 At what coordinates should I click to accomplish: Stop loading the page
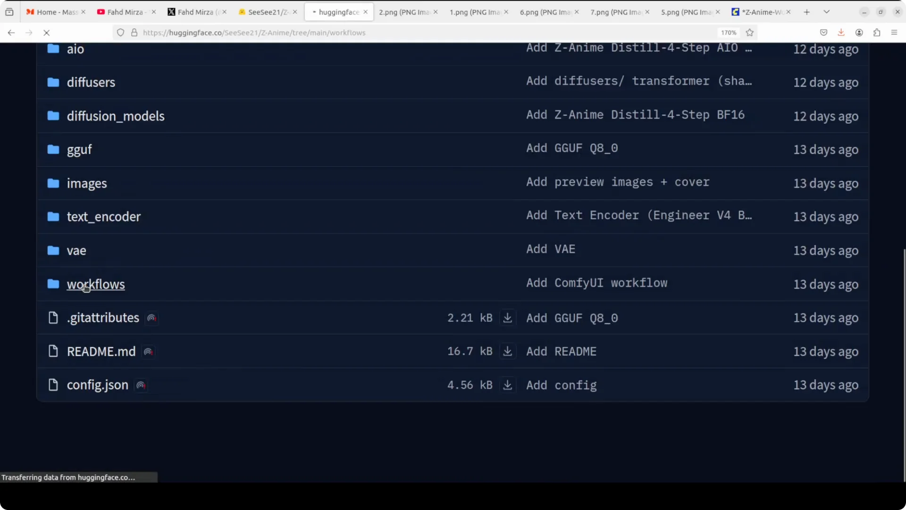pos(46,33)
